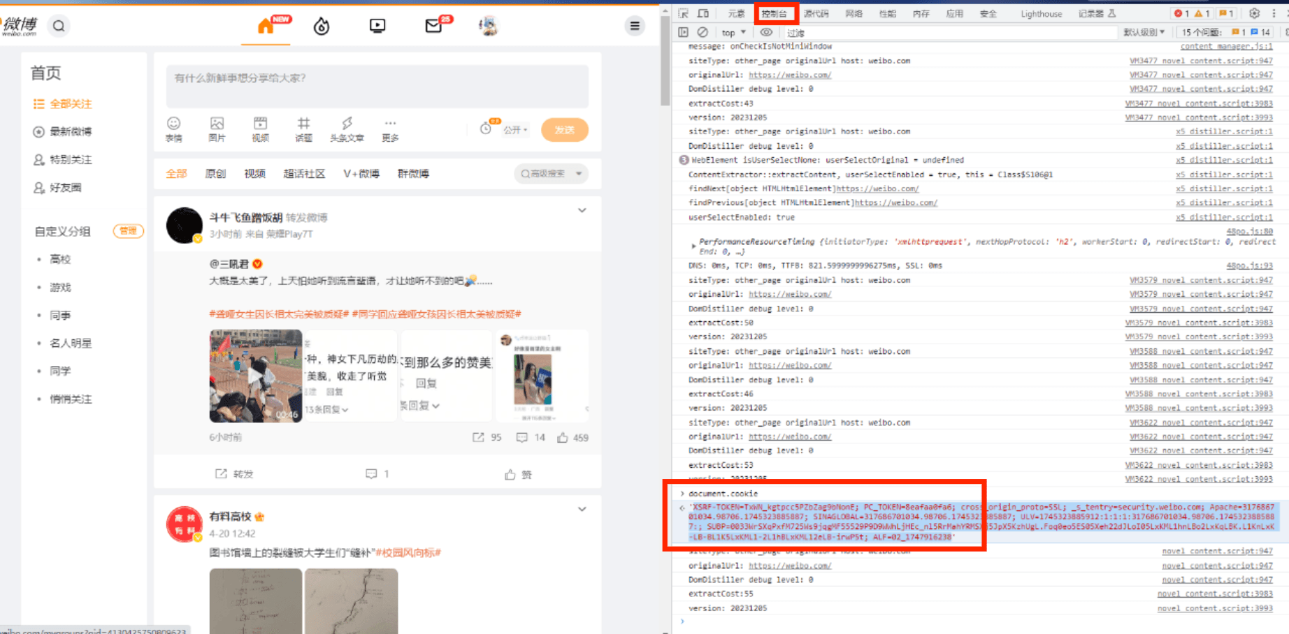Screen dimensions: 1289x634
Task: Write a headline article via 头条文章
Action: pyautogui.click(x=347, y=130)
